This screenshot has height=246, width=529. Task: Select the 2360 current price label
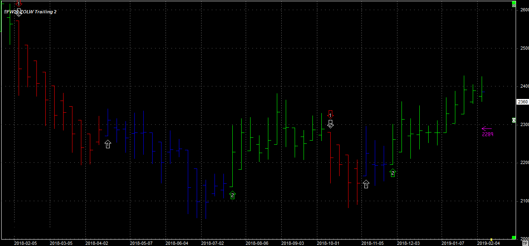(x=522, y=102)
